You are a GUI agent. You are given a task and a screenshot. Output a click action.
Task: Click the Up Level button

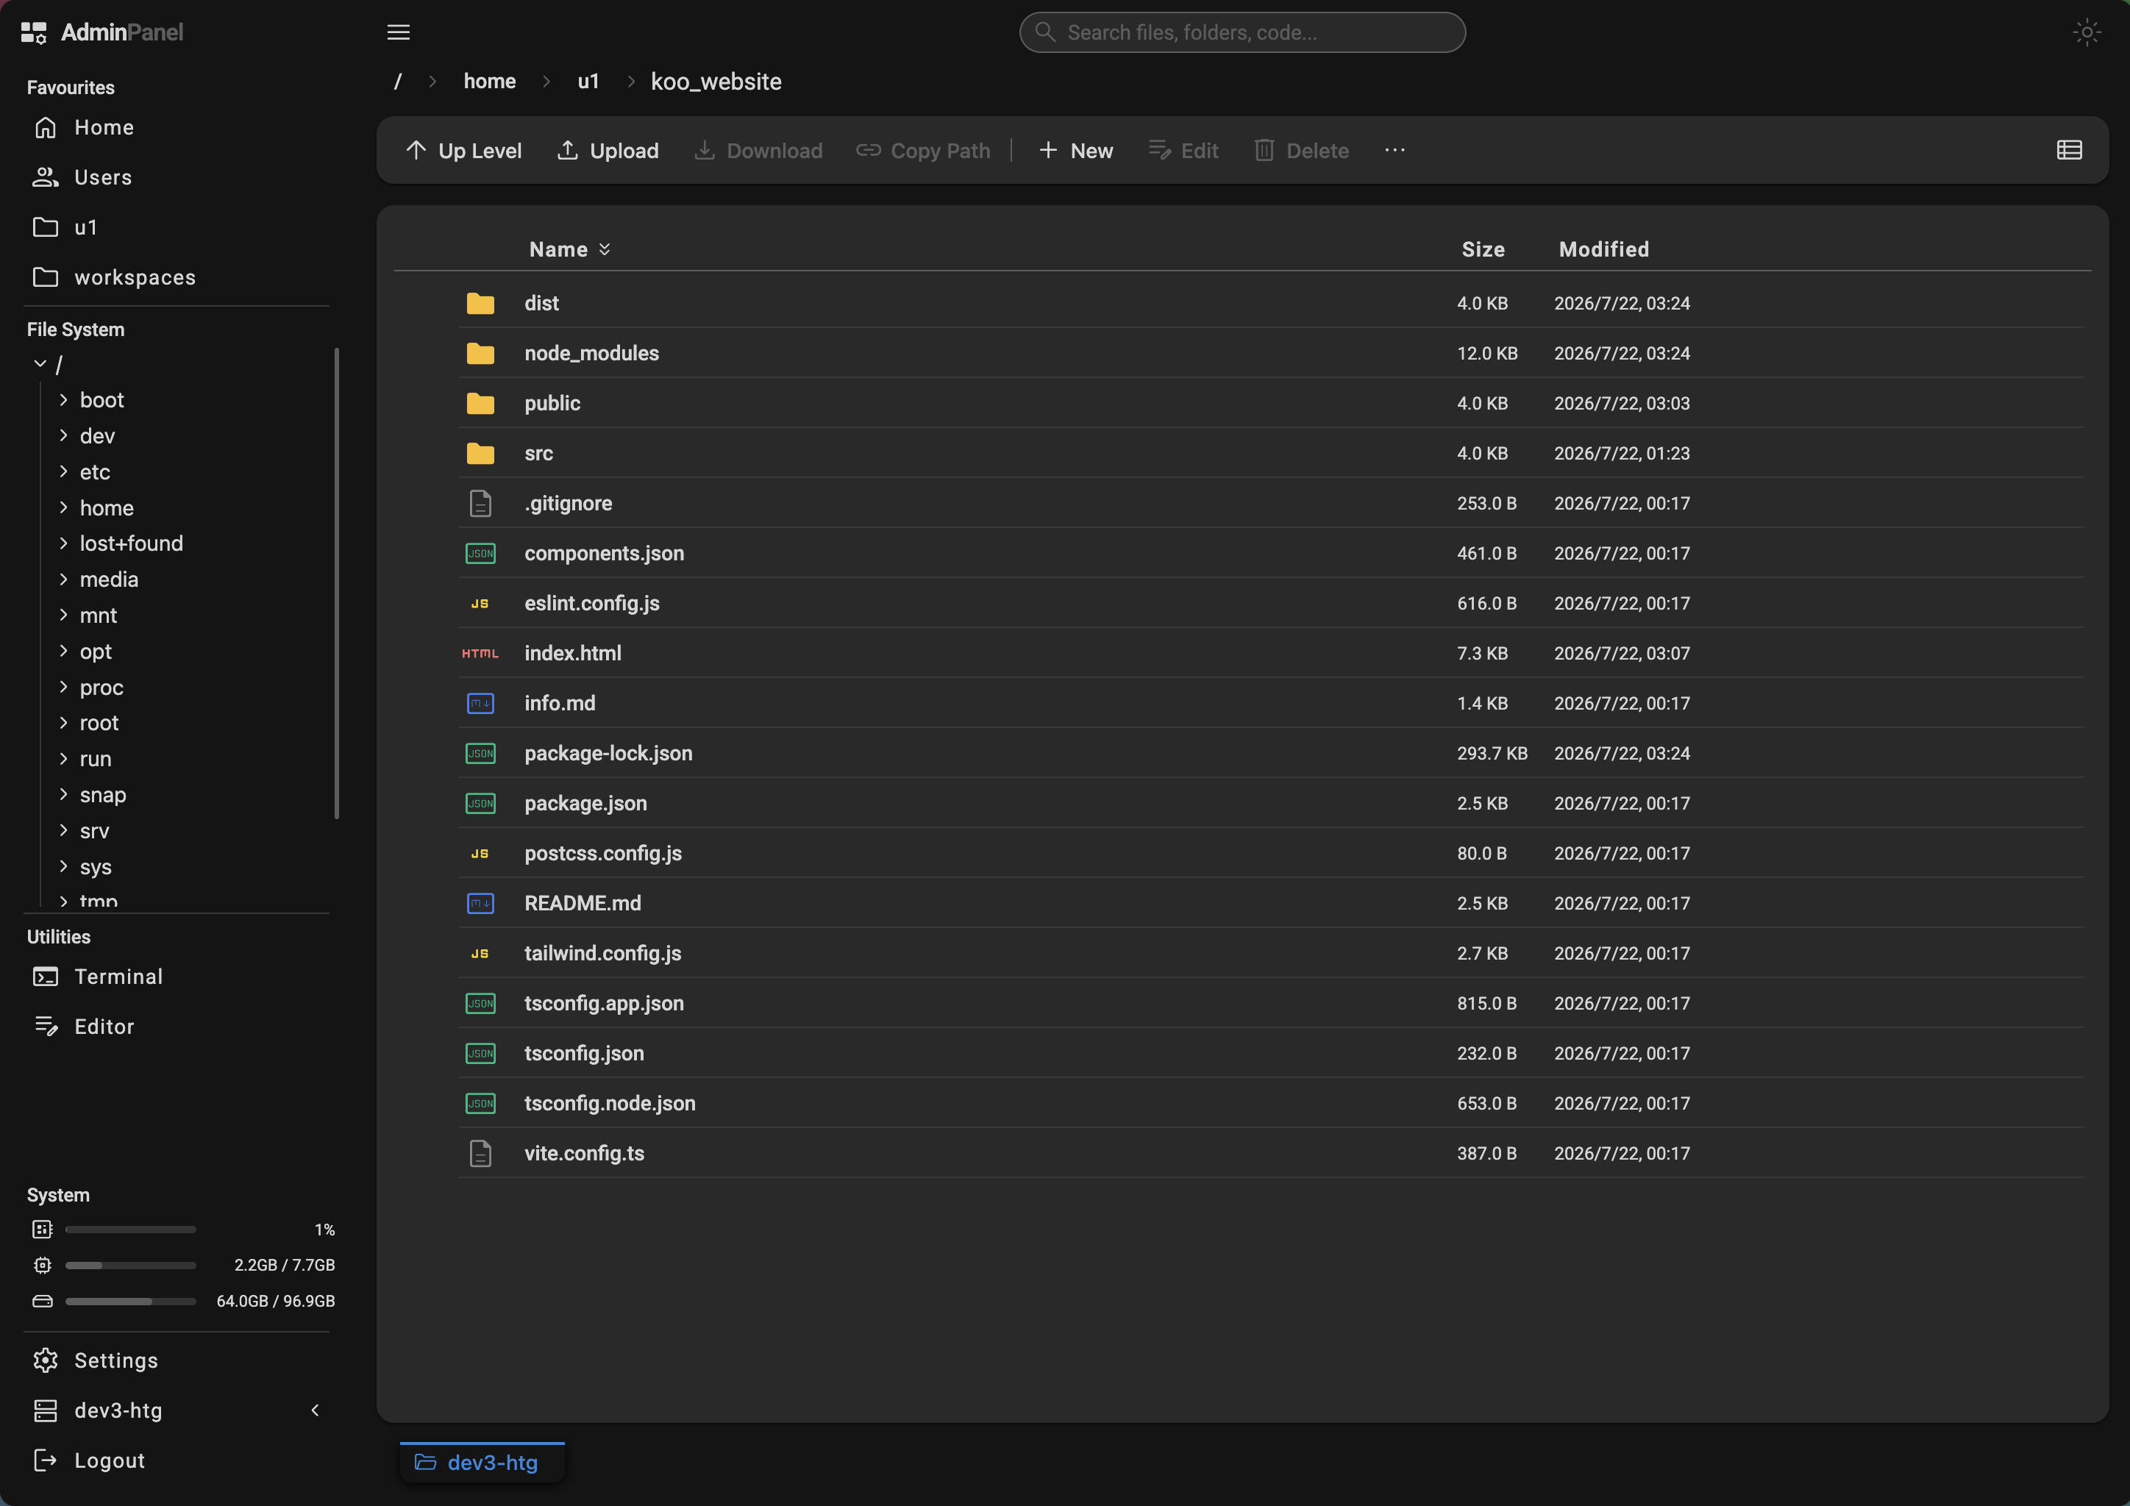pos(464,150)
